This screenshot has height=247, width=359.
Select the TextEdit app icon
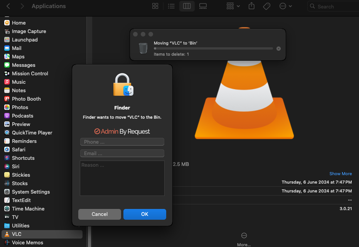7,200
